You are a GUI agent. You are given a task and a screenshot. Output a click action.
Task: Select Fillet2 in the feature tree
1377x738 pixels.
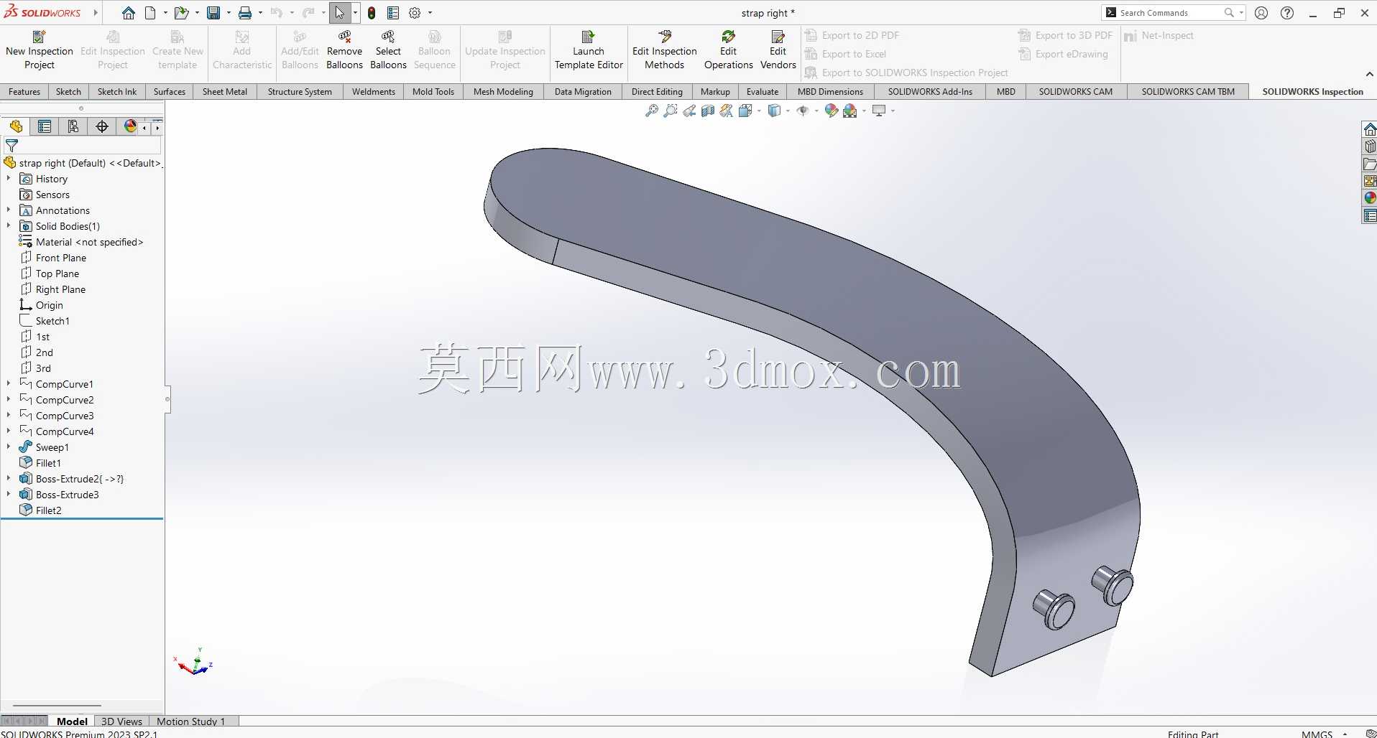[x=49, y=510]
